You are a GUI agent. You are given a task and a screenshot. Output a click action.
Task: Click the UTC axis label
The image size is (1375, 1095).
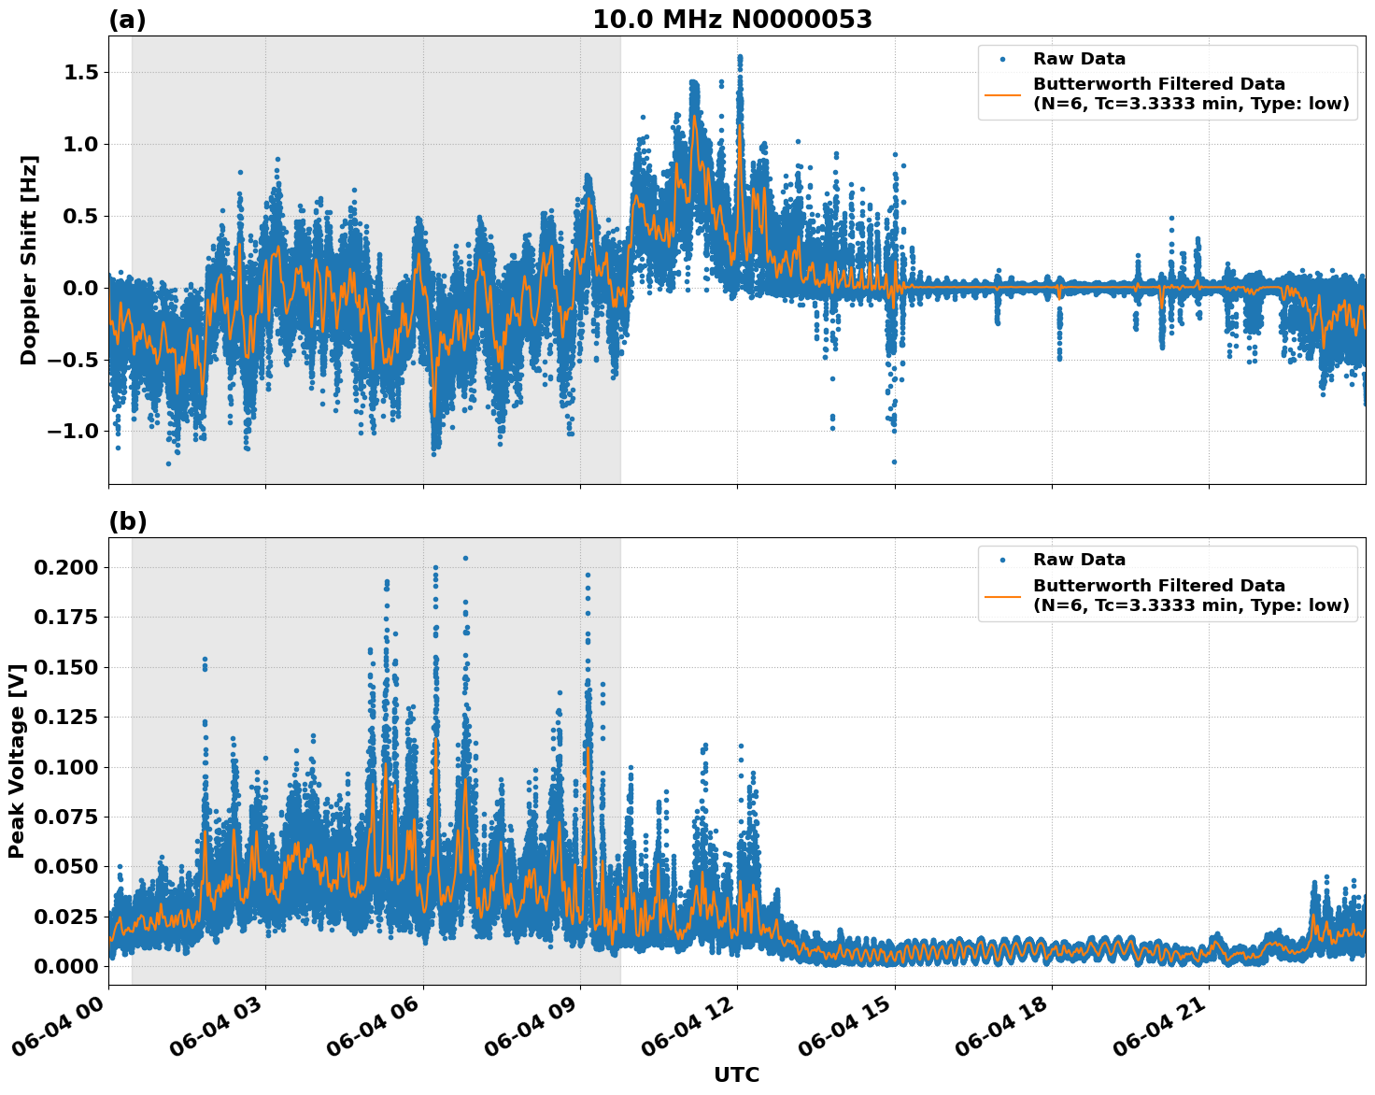[735, 1074]
